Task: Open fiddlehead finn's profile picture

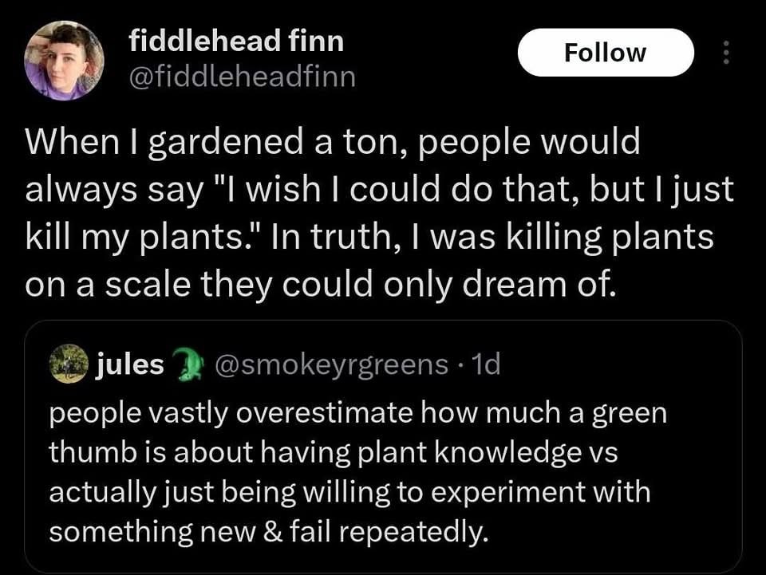Action: pos(63,61)
